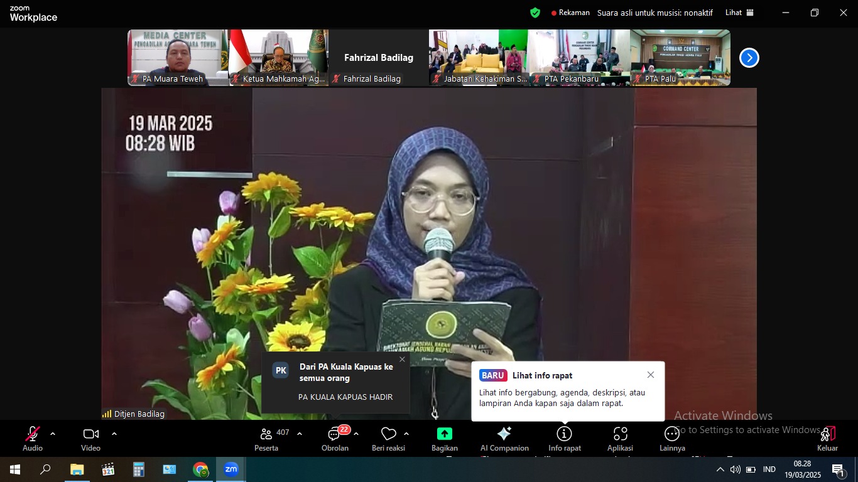
Task: Click the green Bagikan share screen button
Action: (x=445, y=438)
